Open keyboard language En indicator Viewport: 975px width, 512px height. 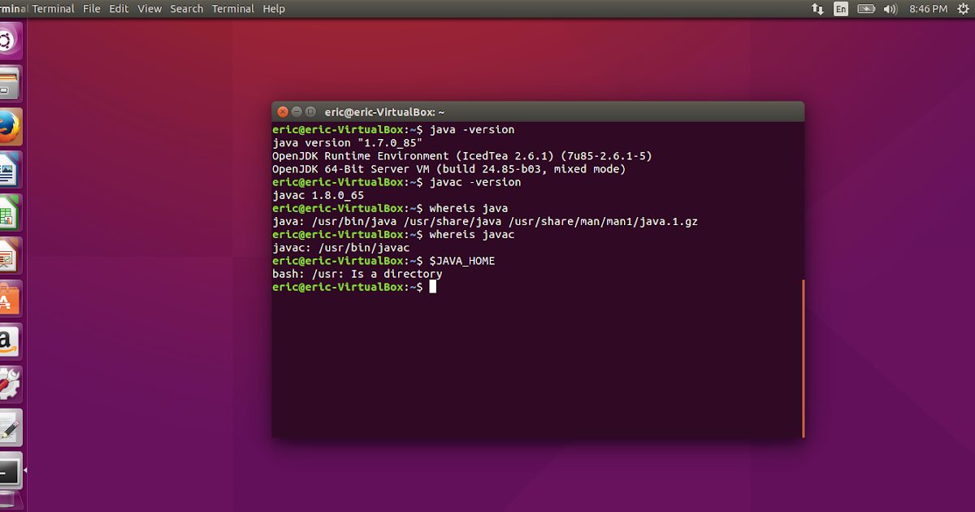coord(841,9)
